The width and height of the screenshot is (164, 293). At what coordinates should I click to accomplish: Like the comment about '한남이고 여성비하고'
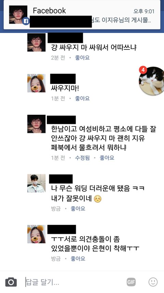pos(107,158)
